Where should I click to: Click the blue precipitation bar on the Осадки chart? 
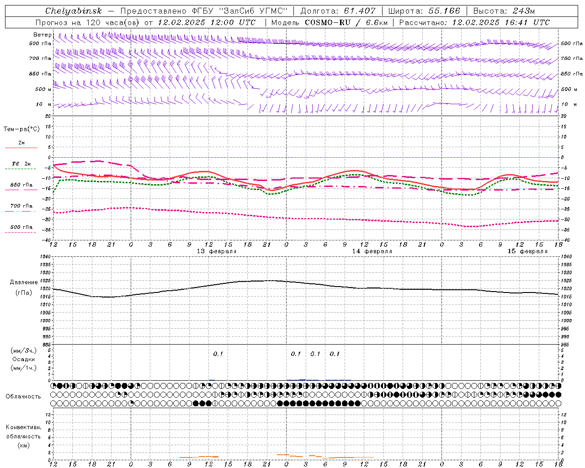(302, 380)
